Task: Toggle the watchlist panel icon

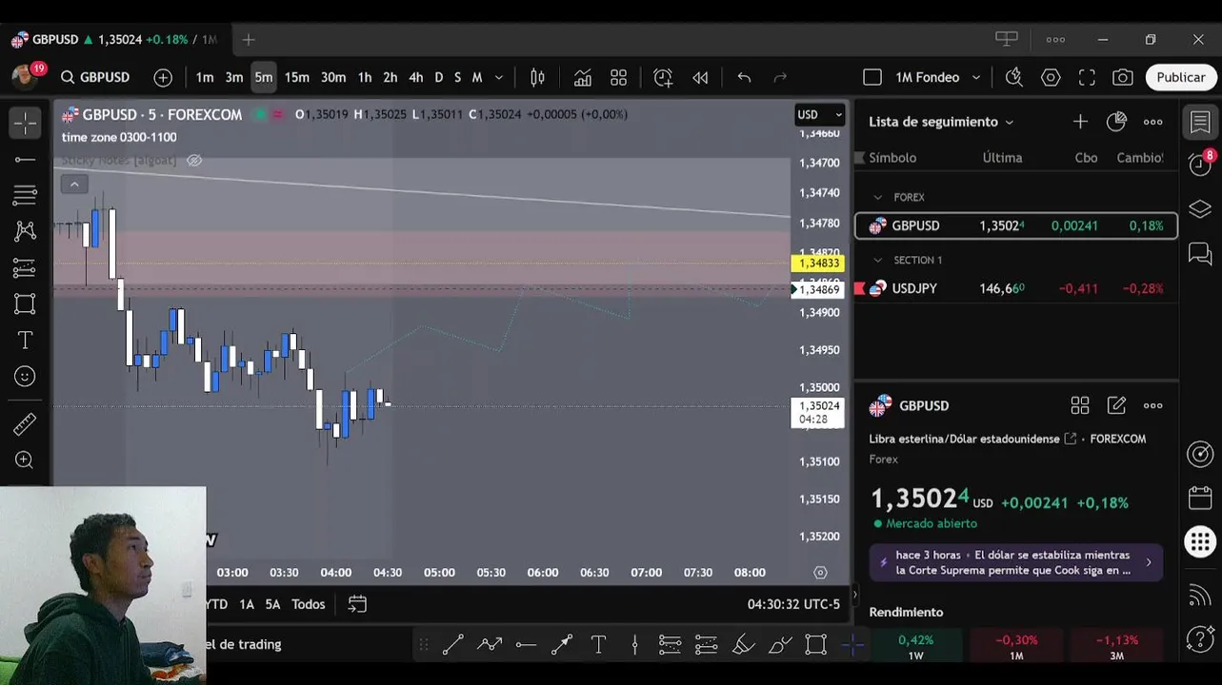Action: [1200, 122]
